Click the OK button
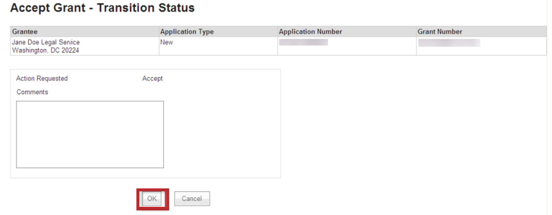 pos(152,199)
